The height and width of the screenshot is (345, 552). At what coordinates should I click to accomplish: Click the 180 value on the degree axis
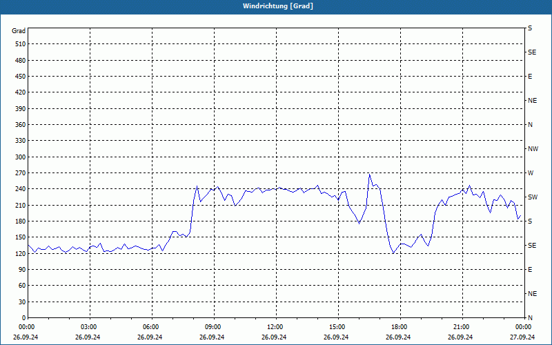(x=21, y=221)
